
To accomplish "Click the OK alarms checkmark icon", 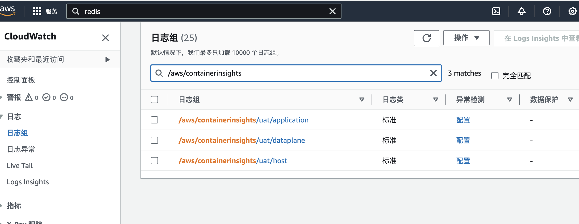I will [46, 97].
